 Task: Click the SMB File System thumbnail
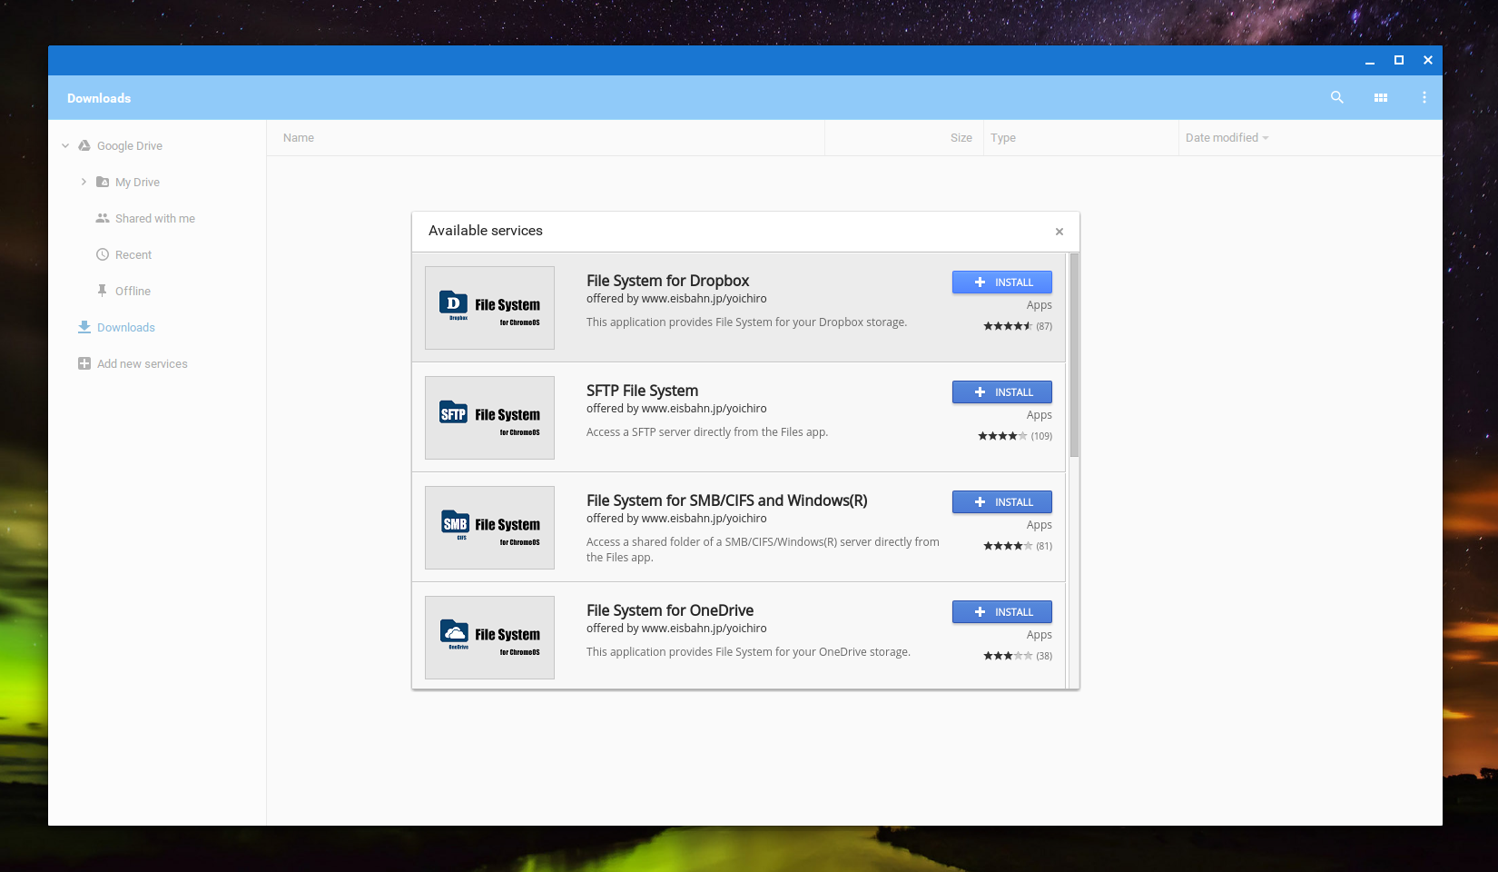pyautogui.click(x=489, y=528)
